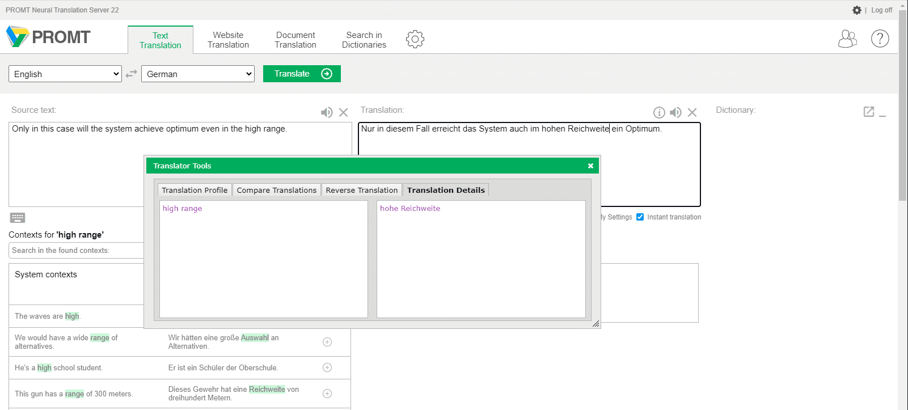Click the Translator Tools resize grip
The width and height of the screenshot is (908, 410).
[x=596, y=324]
